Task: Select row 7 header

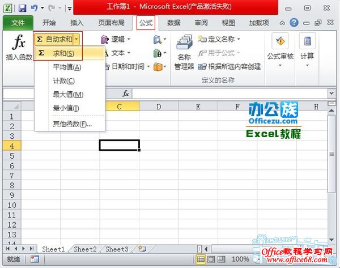Action: click(12, 176)
